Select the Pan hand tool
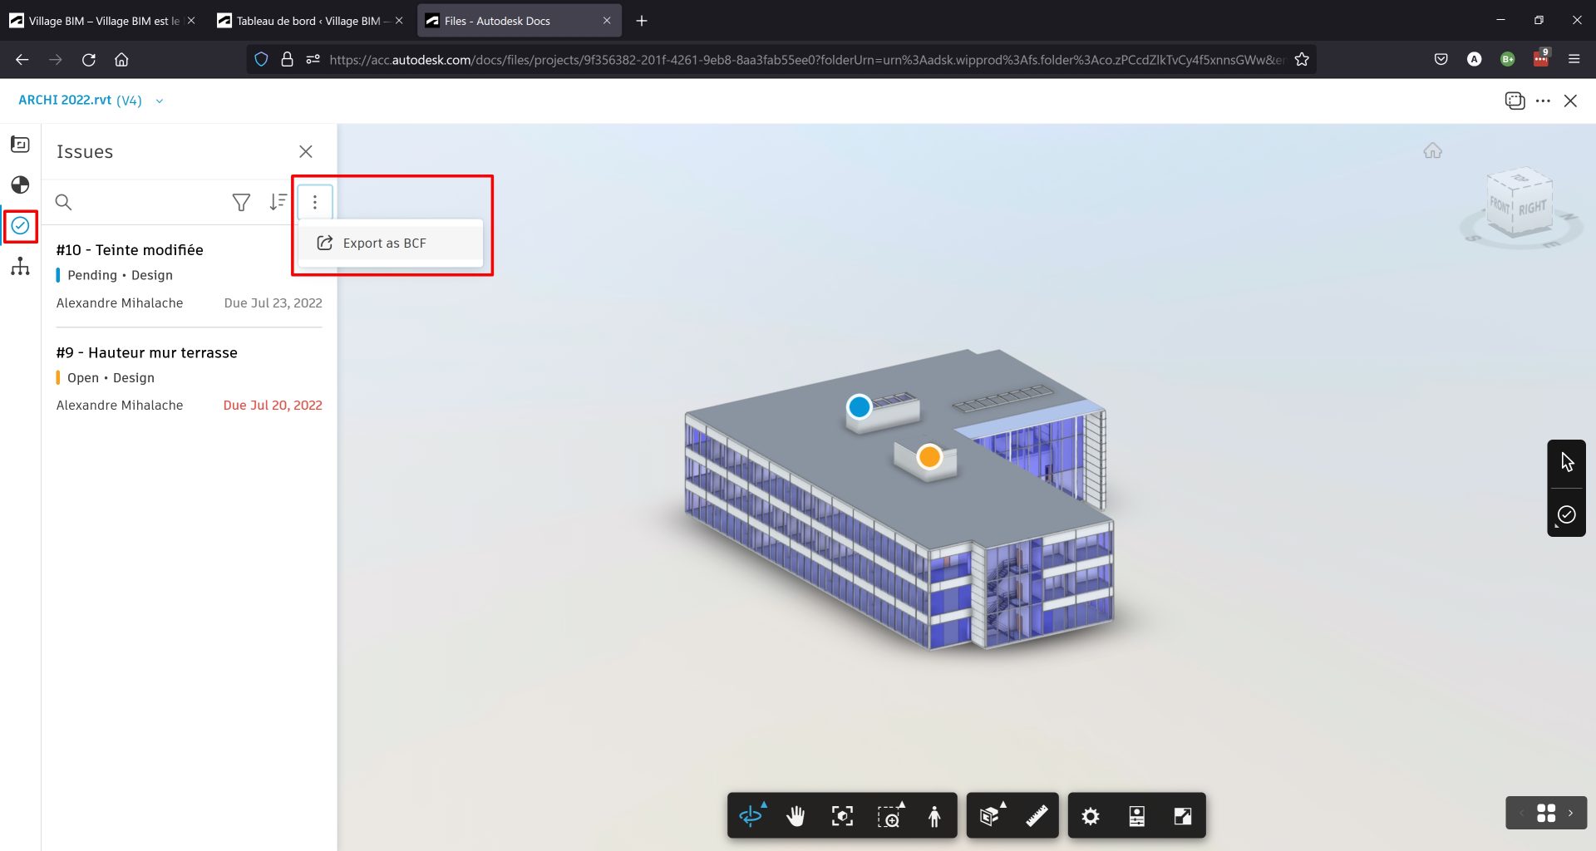Screen dimensions: 1596x851 (x=796, y=816)
